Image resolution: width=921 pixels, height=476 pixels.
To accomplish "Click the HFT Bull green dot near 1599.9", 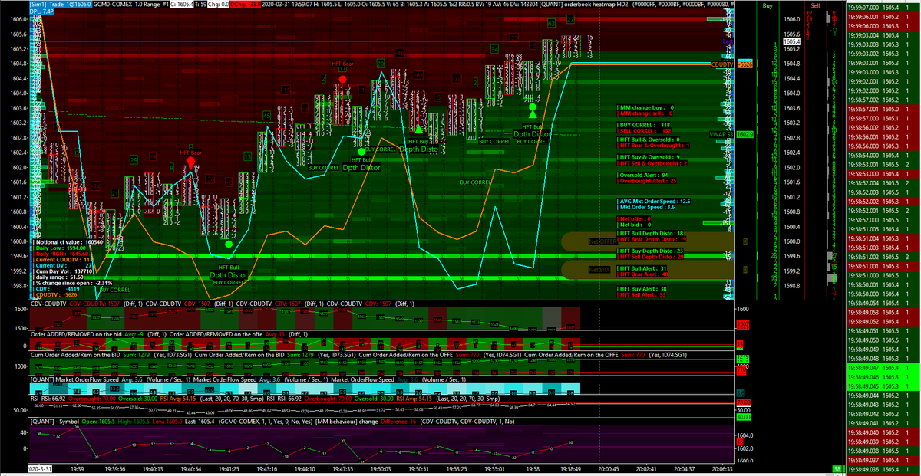I will (229, 244).
